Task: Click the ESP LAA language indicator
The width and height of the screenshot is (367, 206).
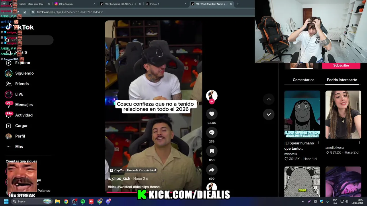Action: coord(335,201)
